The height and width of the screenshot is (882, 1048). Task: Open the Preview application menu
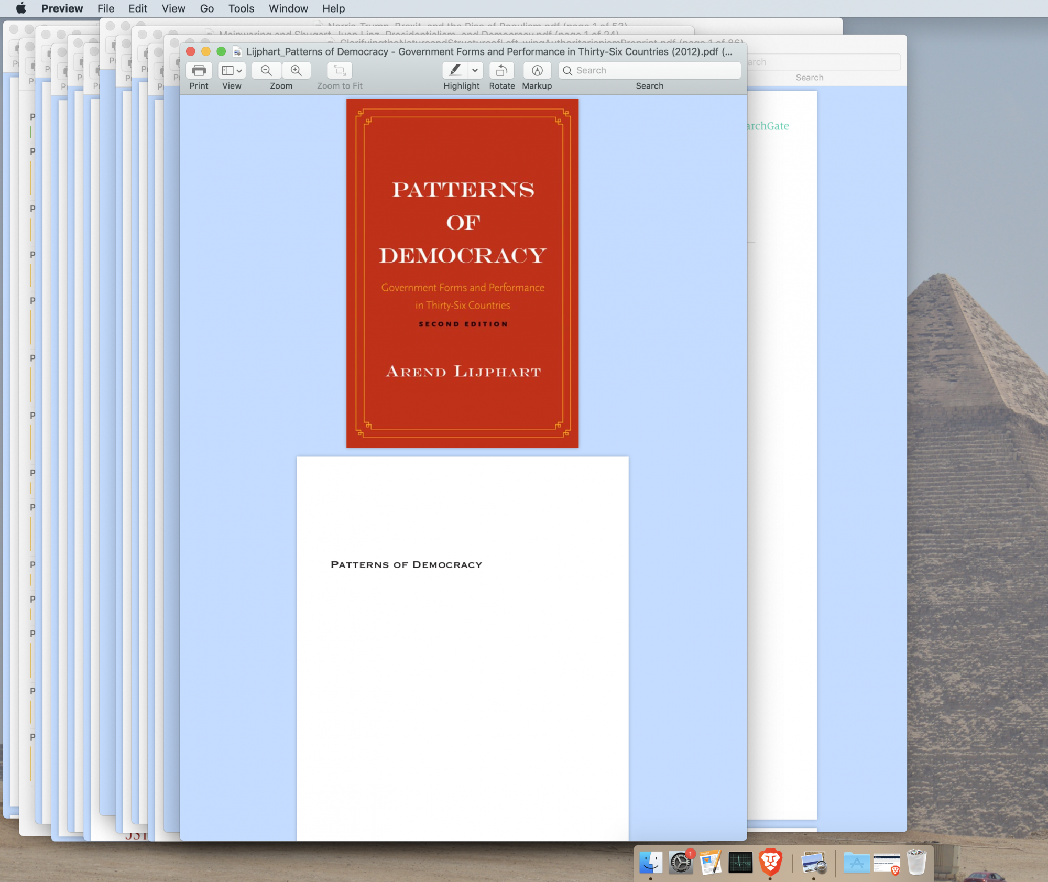click(62, 8)
